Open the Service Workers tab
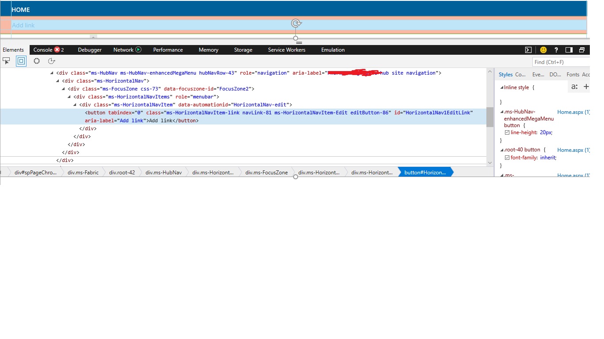 point(287,50)
